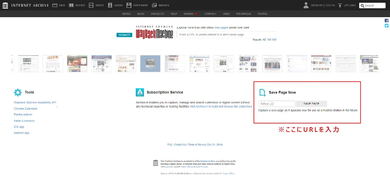
Task: Open the Contact Us footer link
Action: (x=180, y=144)
